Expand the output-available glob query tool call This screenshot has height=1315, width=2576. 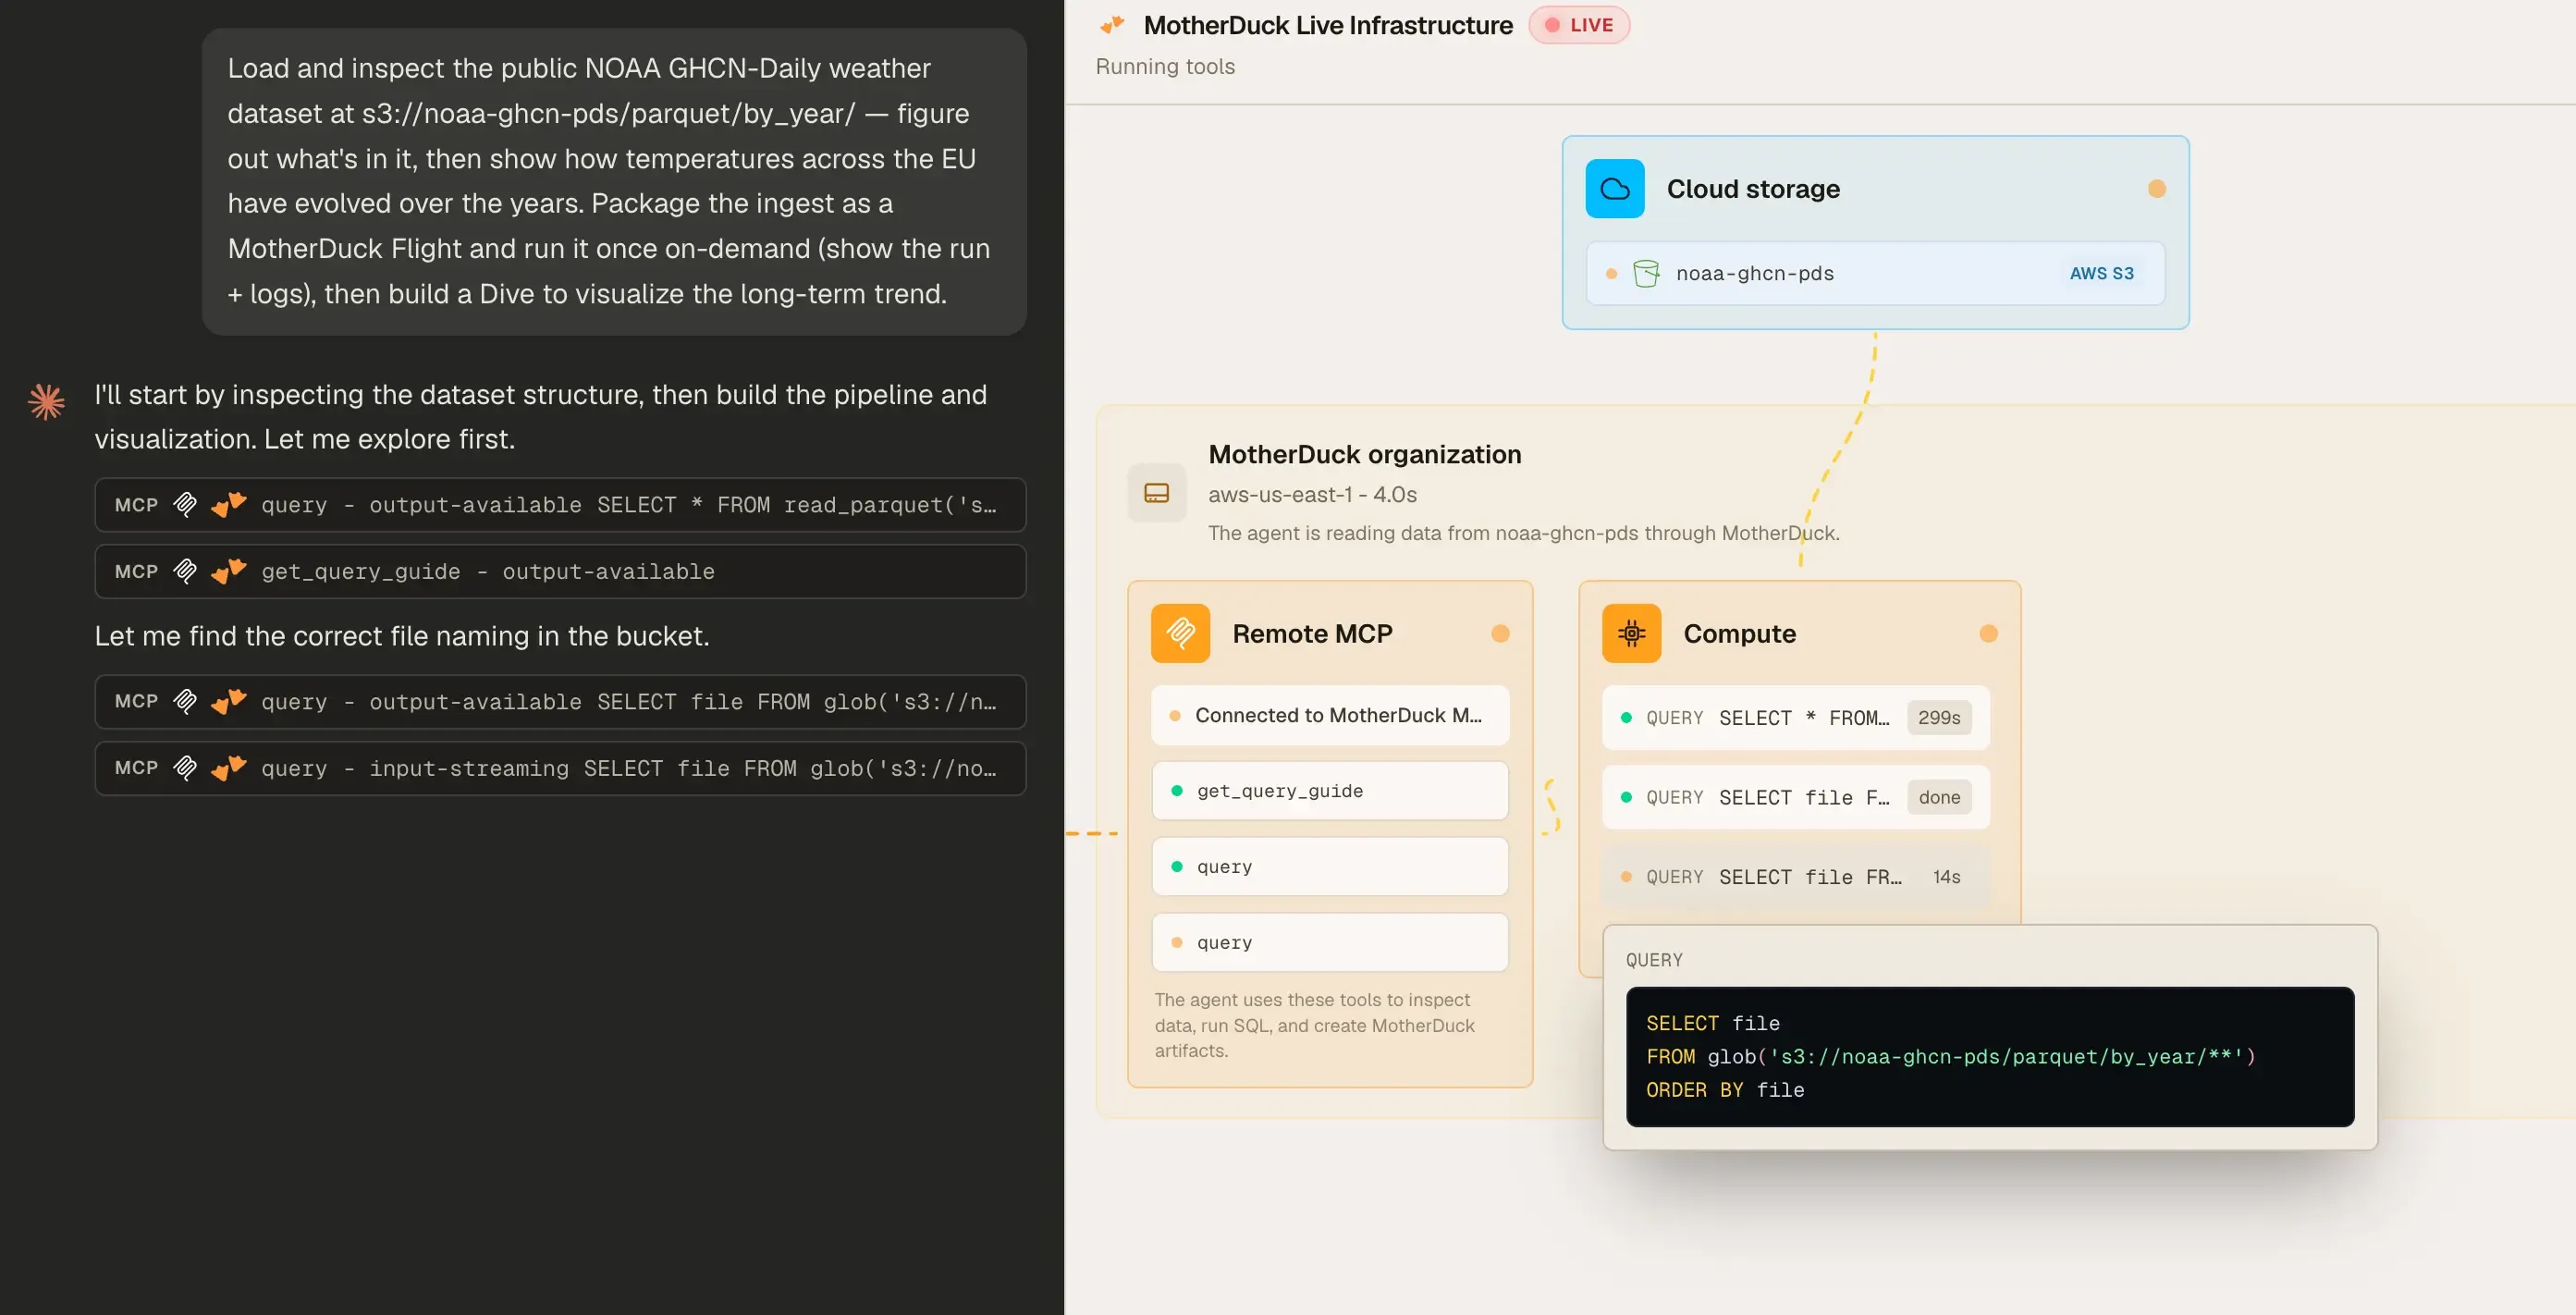(x=560, y=701)
